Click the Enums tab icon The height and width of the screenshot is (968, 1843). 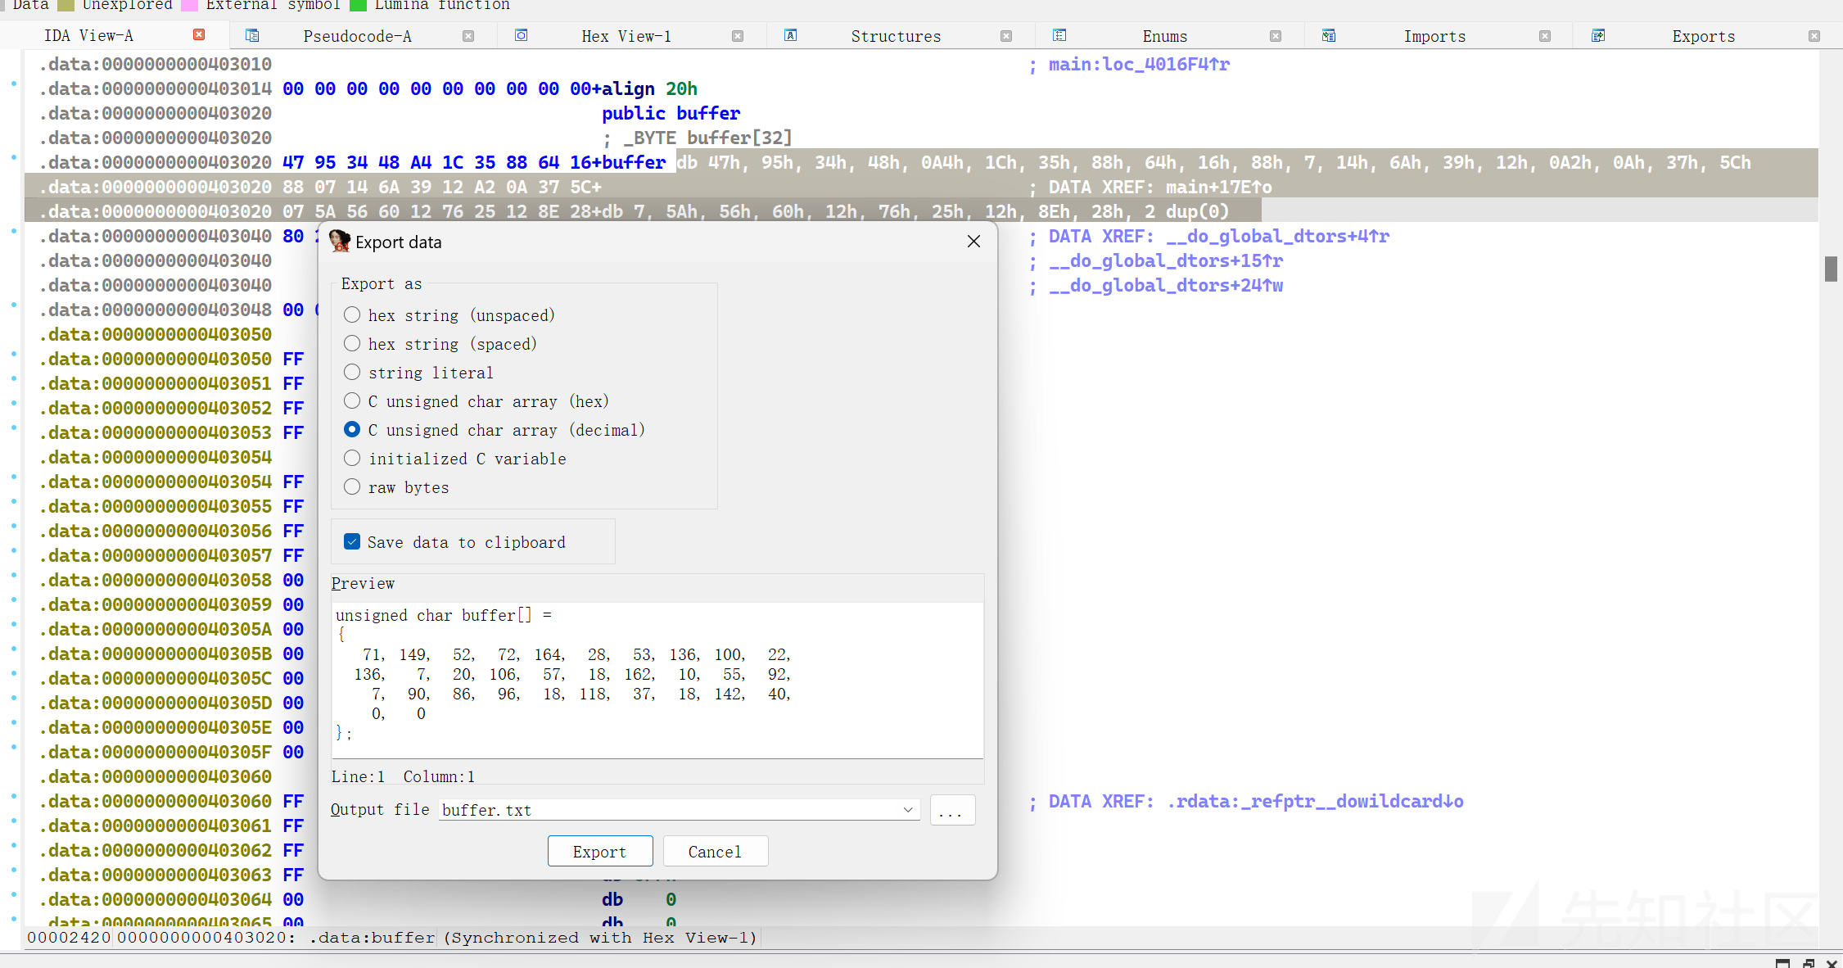1059,35
